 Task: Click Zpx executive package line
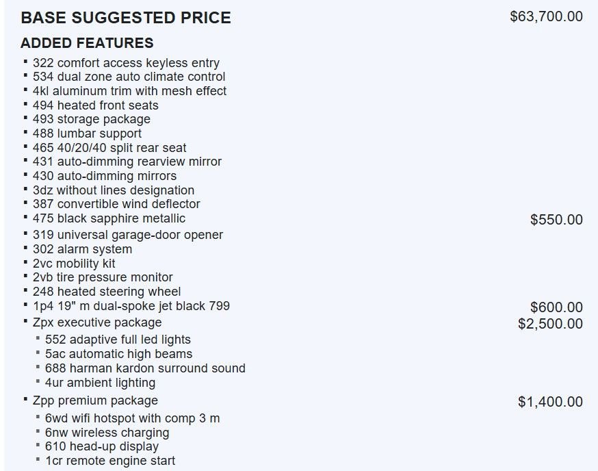(97, 322)
